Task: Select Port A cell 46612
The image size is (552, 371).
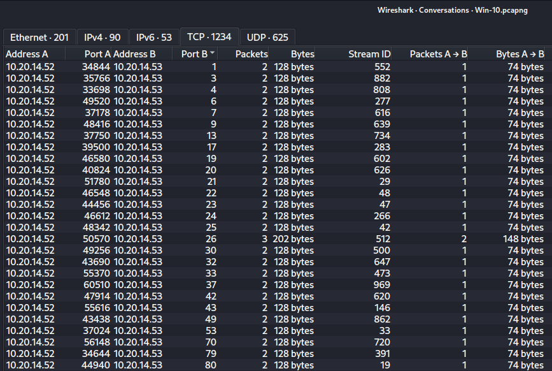Action: click(97, 216)
